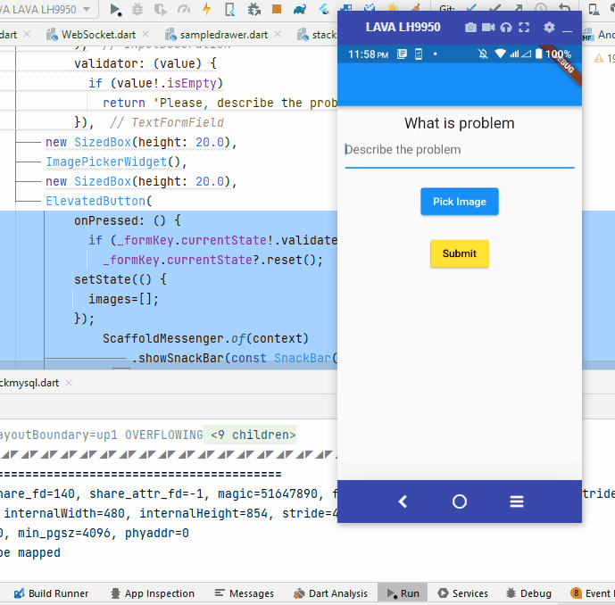Run the app with the green Run icon

click(x=115, y=9)
